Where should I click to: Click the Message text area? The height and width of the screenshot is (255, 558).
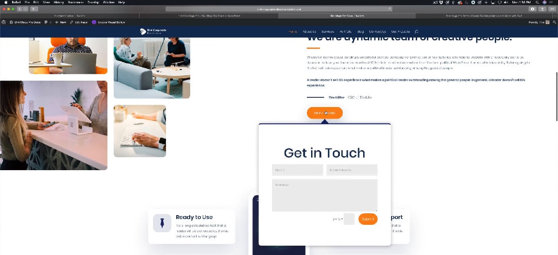(x=325, y=195)
